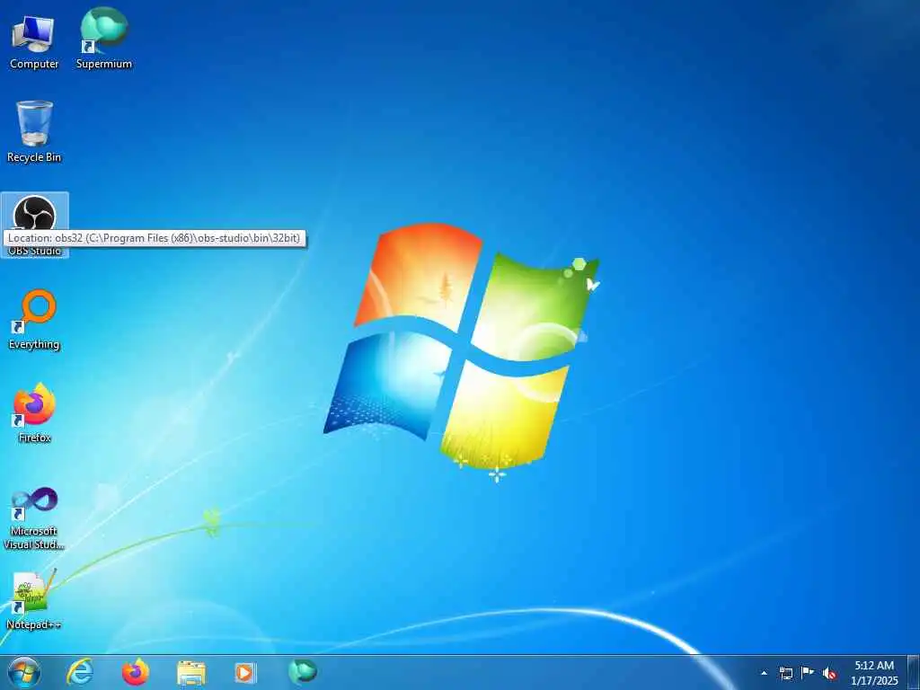Screen dimensions: 920x690
Task: Launch Firefox from the taskbar
Action: point(136,672)
